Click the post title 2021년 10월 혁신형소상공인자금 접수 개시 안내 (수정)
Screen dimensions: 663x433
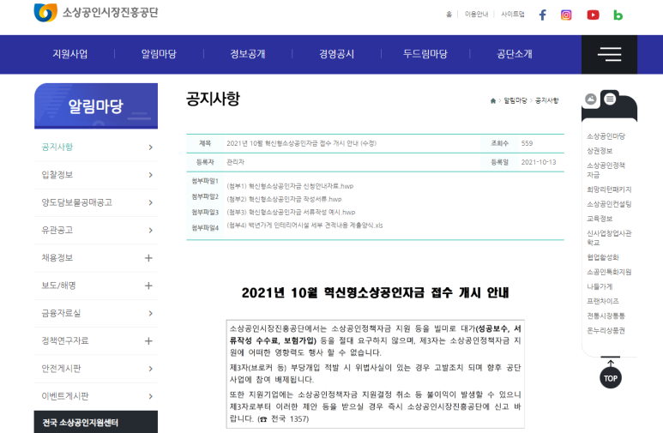pyautogui.click(x=301, y=143)
